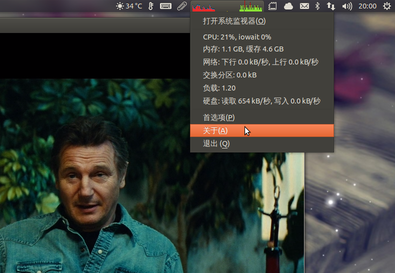The height and width of the screenshot is (273, 395).
Task: Click the 负载: 1.20 load entry
Action: click(262, 88)
